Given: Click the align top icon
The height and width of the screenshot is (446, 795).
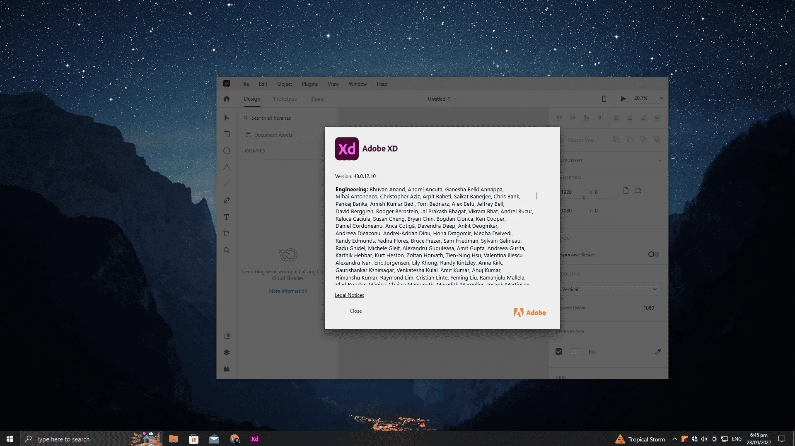Looking at the screenshot, I should (559, 118).
